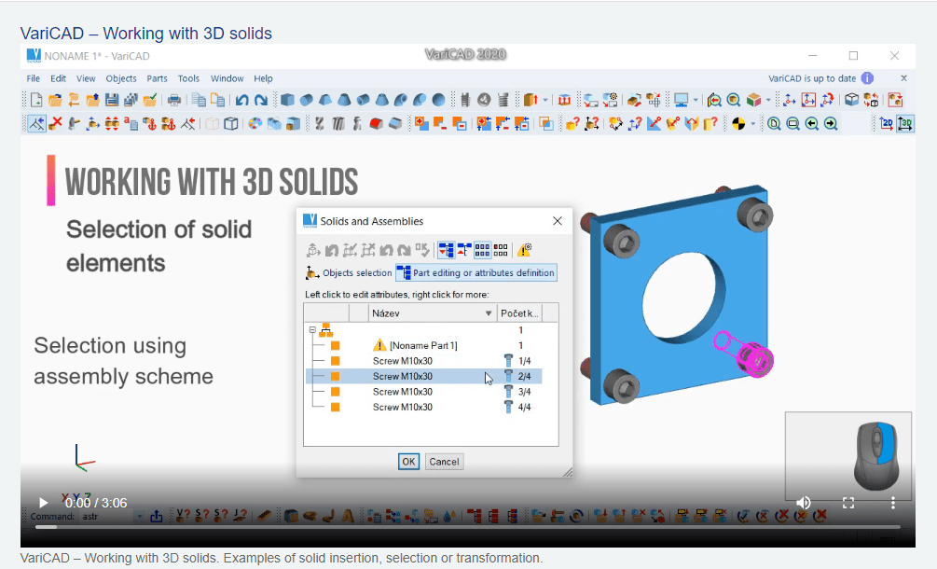Toggle Part editing or attributes definition mode
Screen dimensions: 937x569
point(476,273)
